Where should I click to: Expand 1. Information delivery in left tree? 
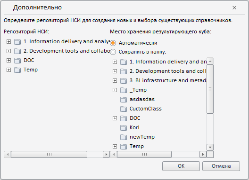tap(9, 41)
